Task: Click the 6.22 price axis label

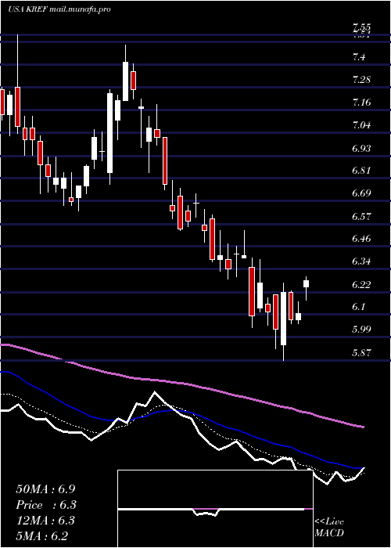Action: click(361, 285)
